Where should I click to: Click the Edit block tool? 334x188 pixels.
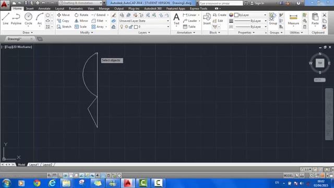[218, 21]
